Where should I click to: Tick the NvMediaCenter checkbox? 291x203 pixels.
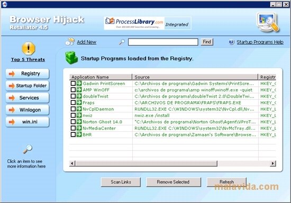click(73, 128)
